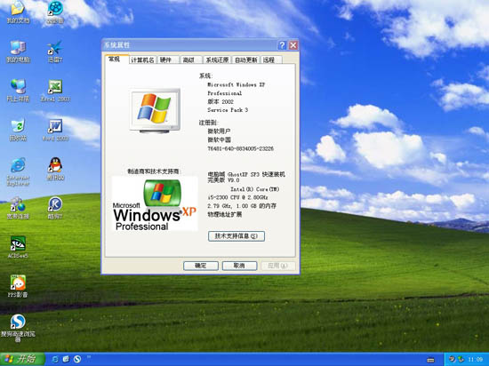Screen dimensions: 489x366
Task: Click the 取消 (Cancel) button
Action: pos(239,266)
